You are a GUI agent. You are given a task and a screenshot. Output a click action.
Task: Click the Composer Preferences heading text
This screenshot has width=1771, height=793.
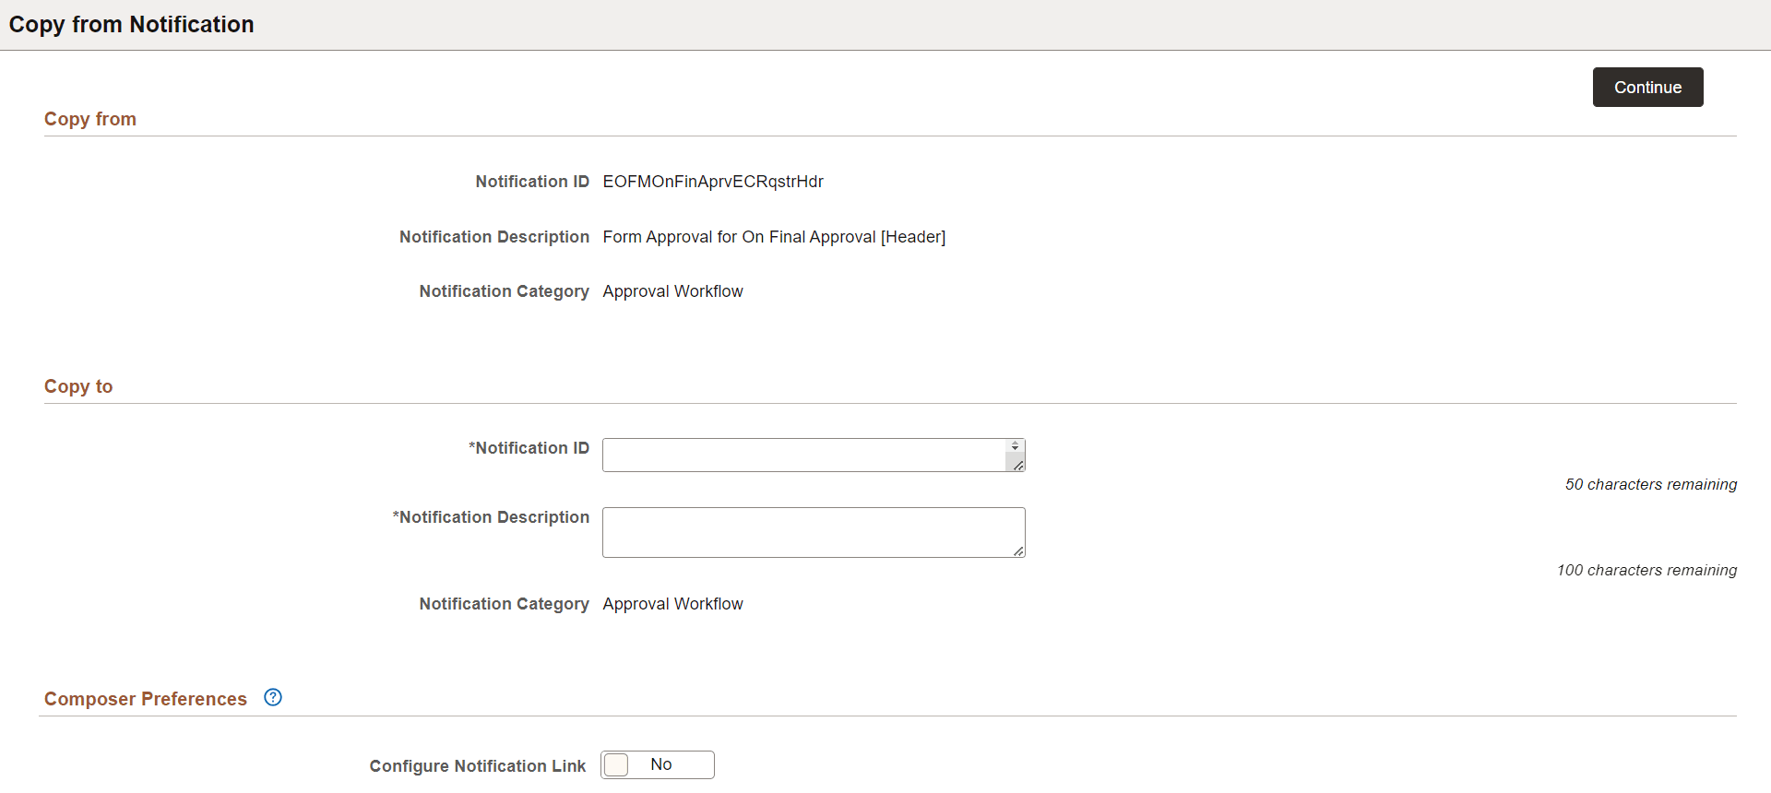coord(146,699)
